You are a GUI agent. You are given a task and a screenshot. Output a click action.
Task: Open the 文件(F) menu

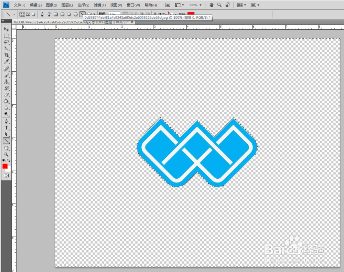(19, 5)
